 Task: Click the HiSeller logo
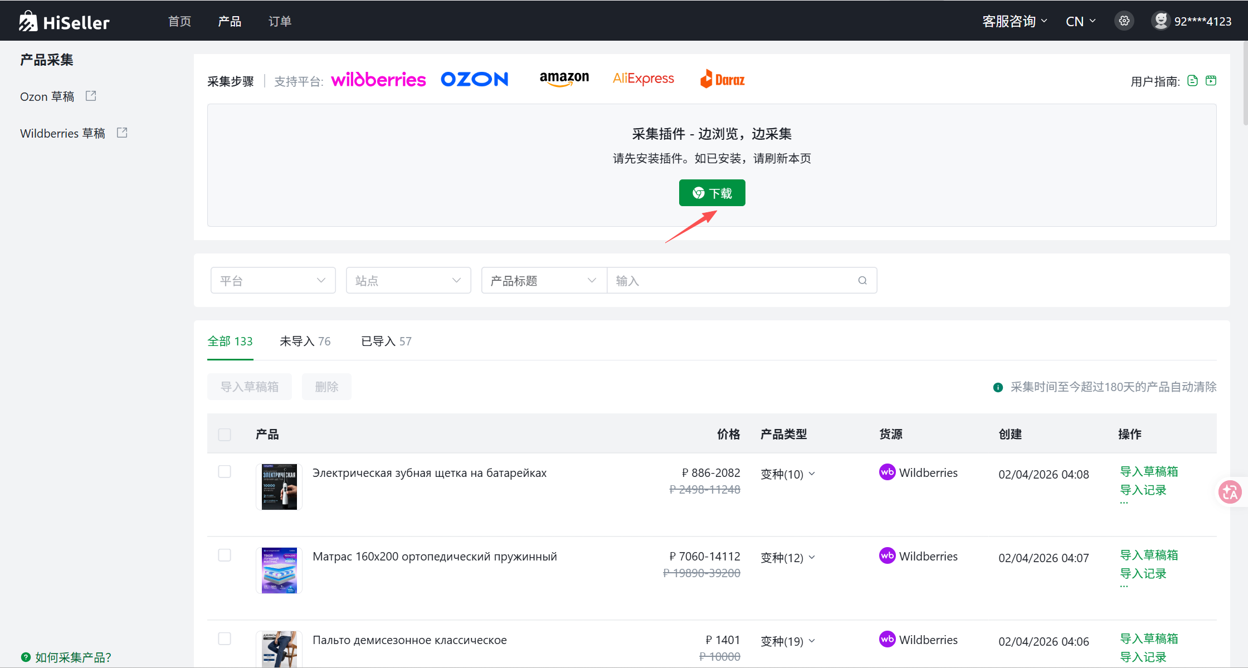click(x=64, y=21)
